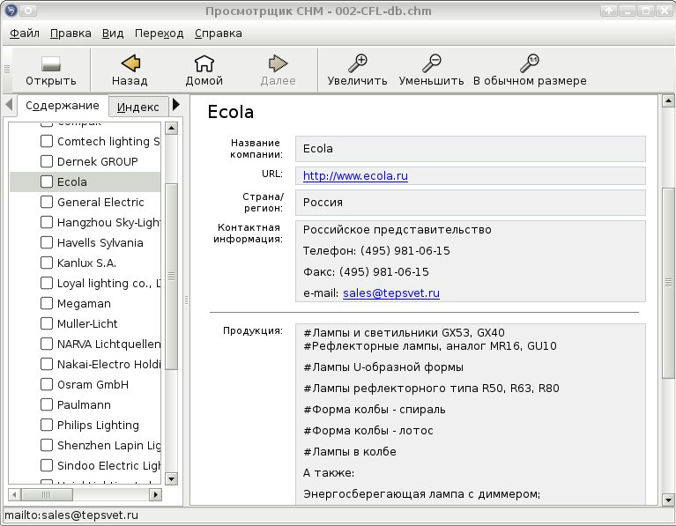Click the page icon beside Havells Sylvania

click(47, 242)
